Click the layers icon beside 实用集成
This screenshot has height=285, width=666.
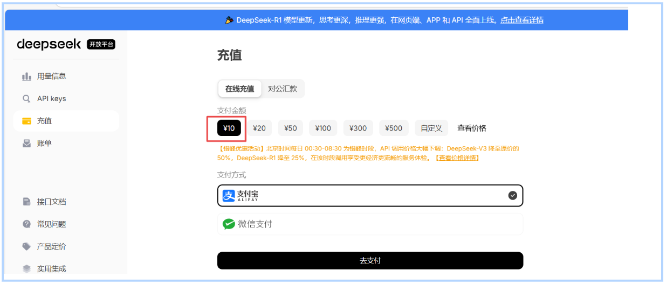click(26, 268)
